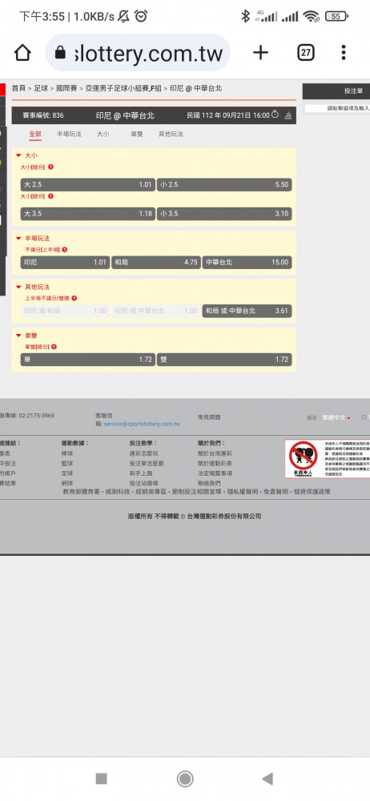
Task: Collapse the 大小 section triangle
Action: click(18, 155)
